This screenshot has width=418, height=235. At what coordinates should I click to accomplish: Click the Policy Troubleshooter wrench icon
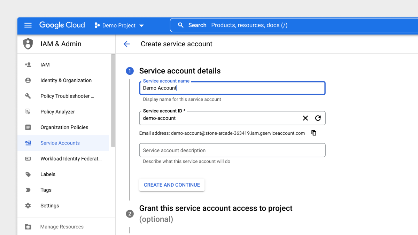[28, 96]
